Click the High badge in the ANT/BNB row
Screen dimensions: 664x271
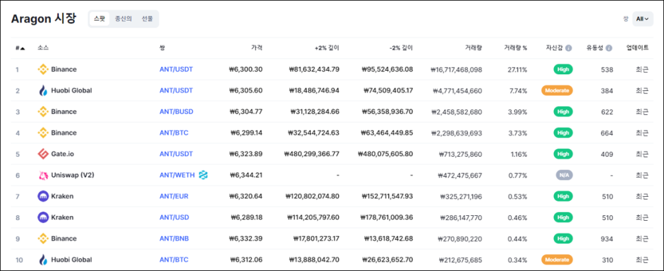(563, 239)
